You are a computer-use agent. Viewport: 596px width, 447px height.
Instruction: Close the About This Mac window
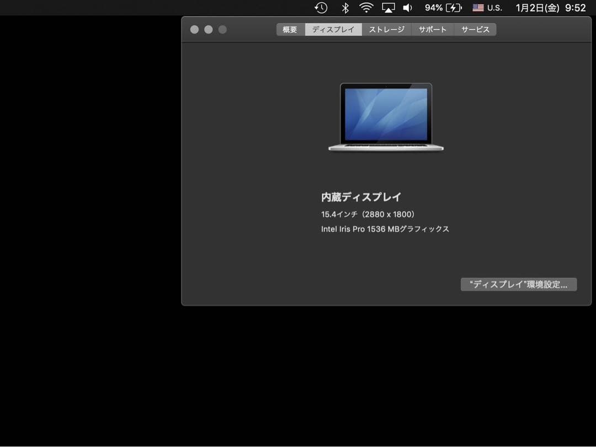pyautogui.click(x=194, y=29)
